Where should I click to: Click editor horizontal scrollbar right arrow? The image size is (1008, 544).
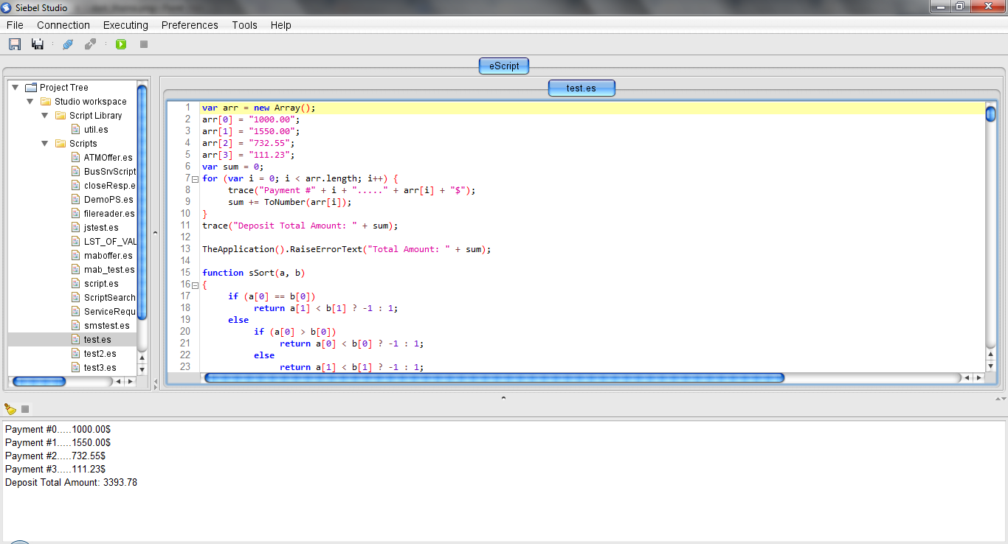(x=978, y=377)
